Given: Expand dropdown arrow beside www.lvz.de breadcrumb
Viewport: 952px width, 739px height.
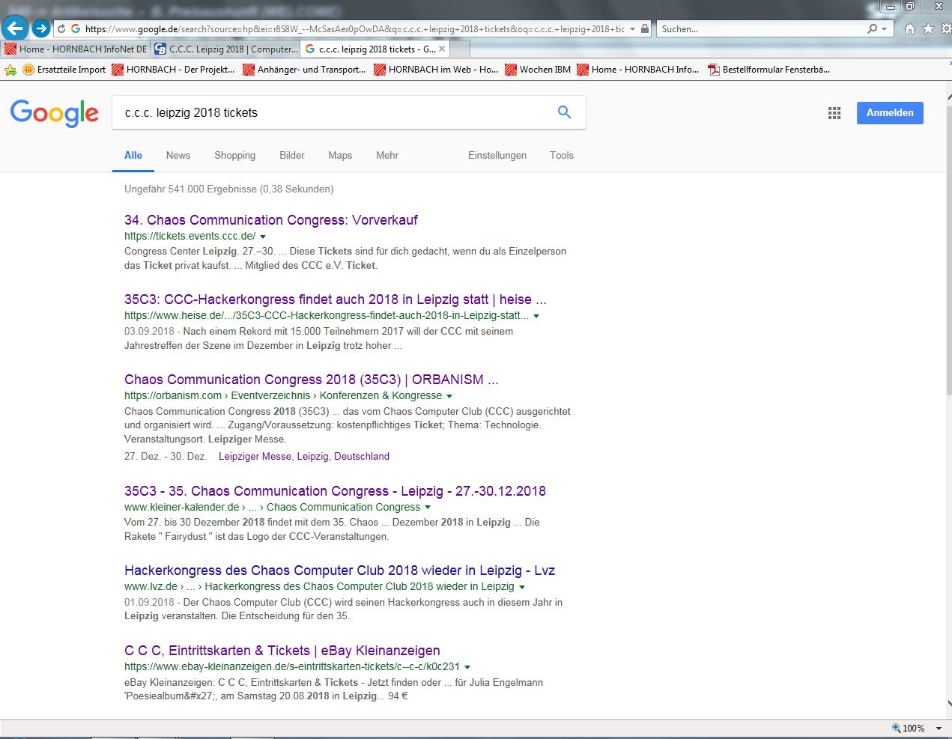Looking at the screenshot, I should coord(522,587).
